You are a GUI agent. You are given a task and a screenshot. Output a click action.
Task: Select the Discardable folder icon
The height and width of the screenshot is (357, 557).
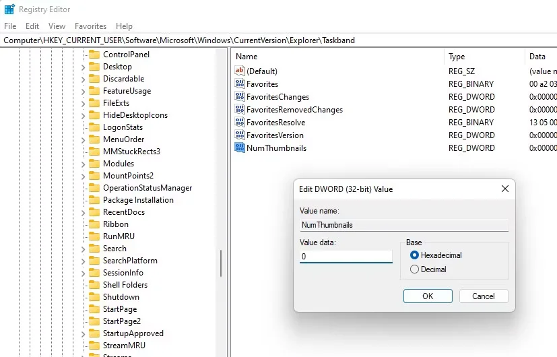pos(94,79)
